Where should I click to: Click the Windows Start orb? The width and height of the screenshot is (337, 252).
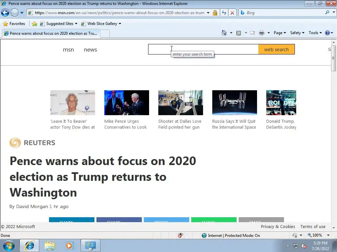pos(9,245)
